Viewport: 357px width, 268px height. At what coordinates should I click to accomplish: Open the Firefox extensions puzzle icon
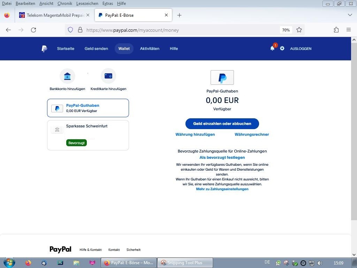coord(336,30)
